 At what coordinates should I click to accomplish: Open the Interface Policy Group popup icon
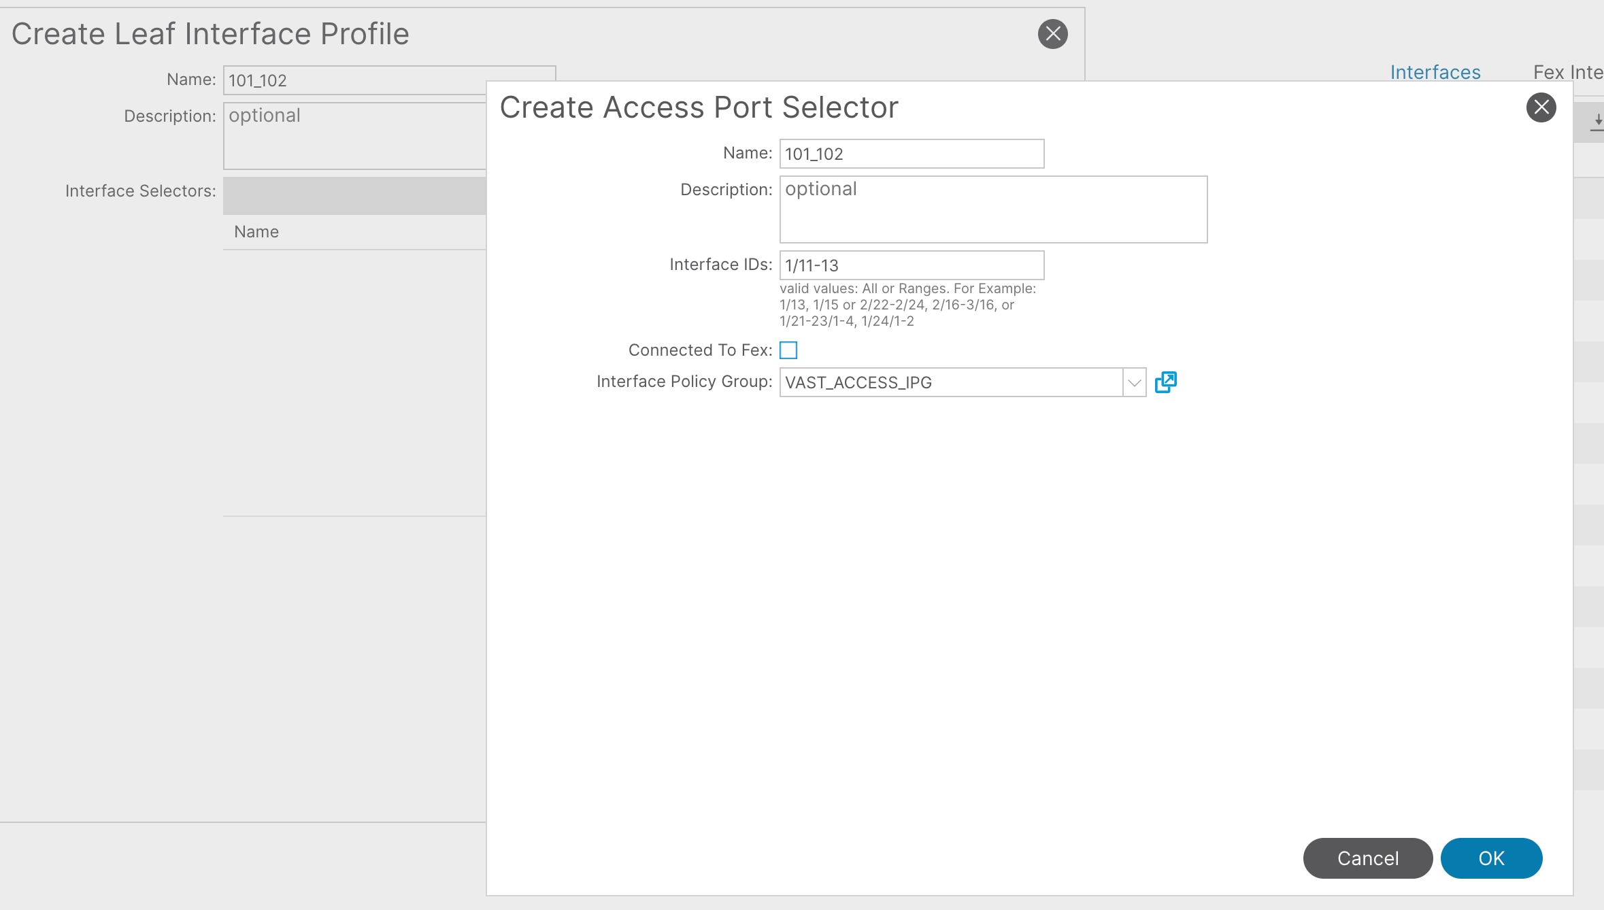point(1165,382)
